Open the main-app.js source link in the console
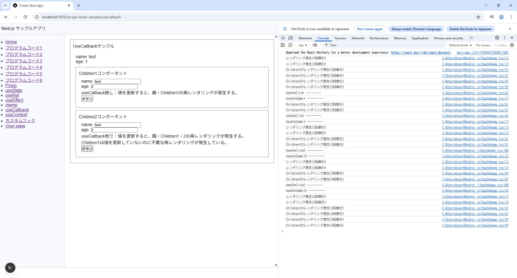 click(x=483, y=52)
